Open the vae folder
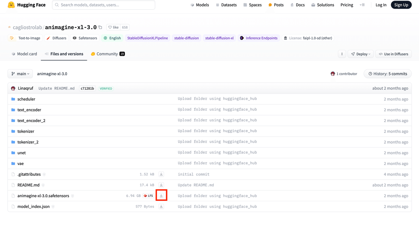The width and height of the screenshot is (419, 233). [21, 164]
